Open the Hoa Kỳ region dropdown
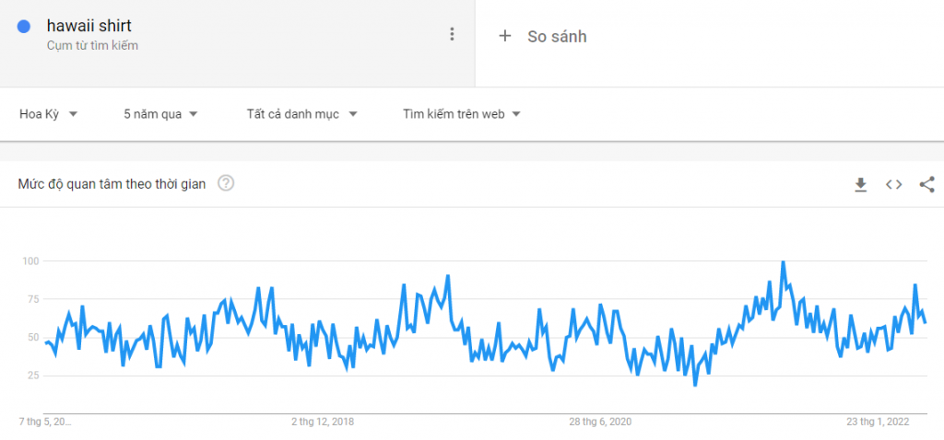The height and width of the screenshot is (440, 944). (x=48, y=114)
